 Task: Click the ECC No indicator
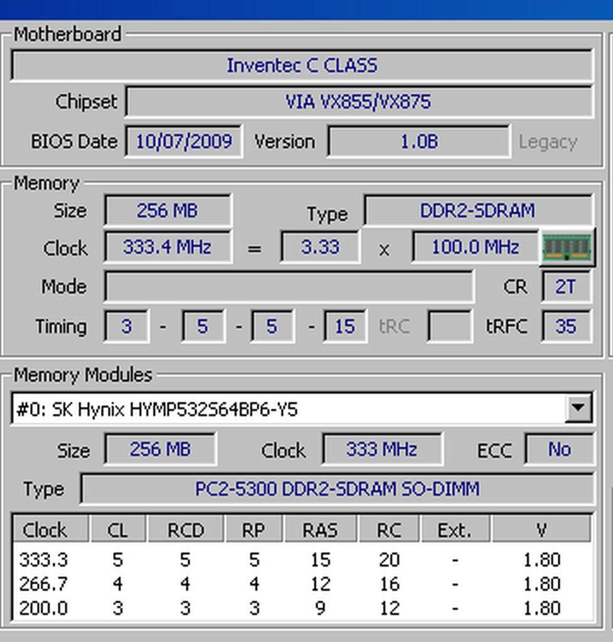point(560,449)
